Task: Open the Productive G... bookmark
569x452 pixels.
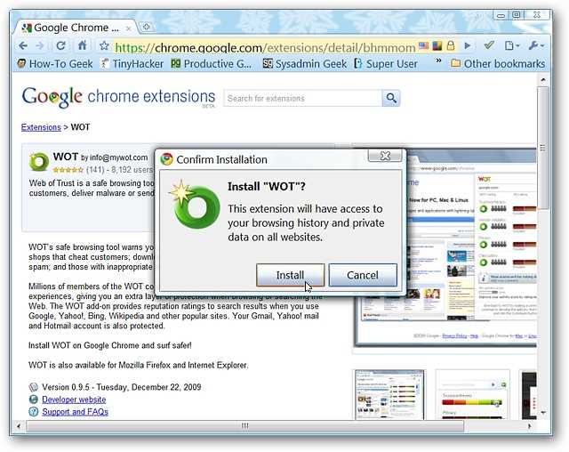Action: point(212,64)
